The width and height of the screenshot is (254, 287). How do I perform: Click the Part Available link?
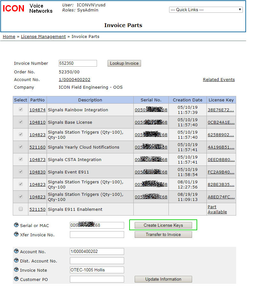217,210
